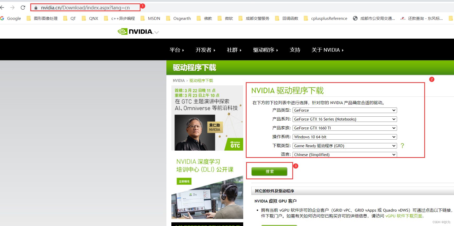
Task: Open the 语言 Chinese (Simplified) dropdown
Action: 345,155
